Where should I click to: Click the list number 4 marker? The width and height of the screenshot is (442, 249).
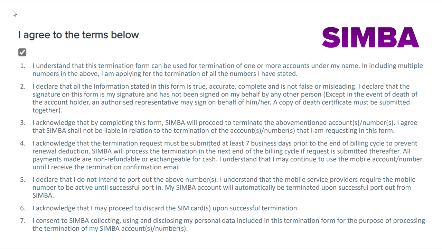point(23,143)
